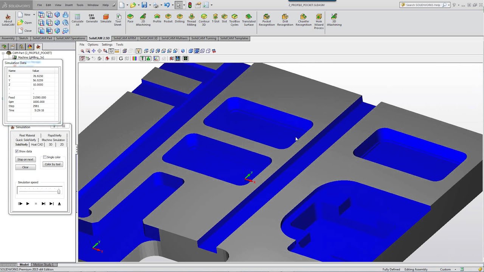Click Open in SolidCAM panel
The height and width of the screenshot is (272, 484).
coord(25,23)
